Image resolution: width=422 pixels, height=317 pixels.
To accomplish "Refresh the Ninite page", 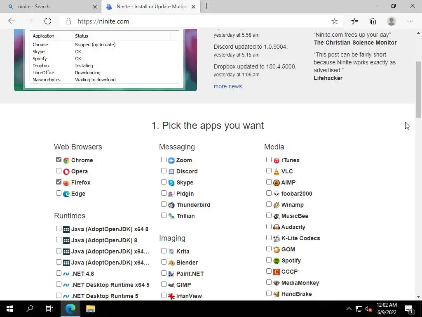I will tap(48, 21).
